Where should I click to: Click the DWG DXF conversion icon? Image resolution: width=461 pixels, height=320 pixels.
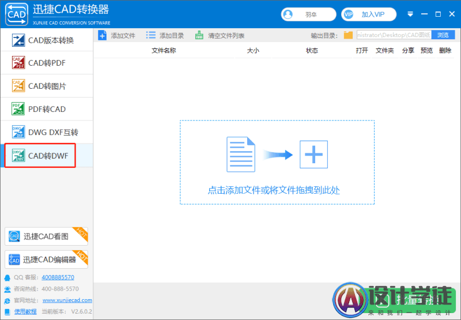[18, 132]
